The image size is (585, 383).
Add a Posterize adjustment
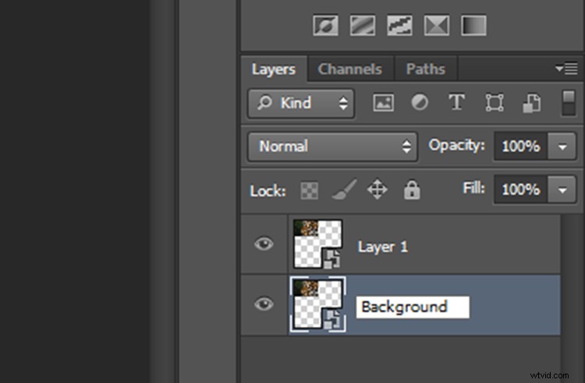coord(362,26)
